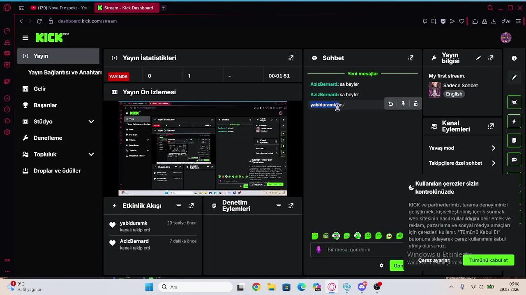Image resolution: width=526 pixels, height=295 pixels.
Task: Open Windows Start menu
Action: coord(149,287)
